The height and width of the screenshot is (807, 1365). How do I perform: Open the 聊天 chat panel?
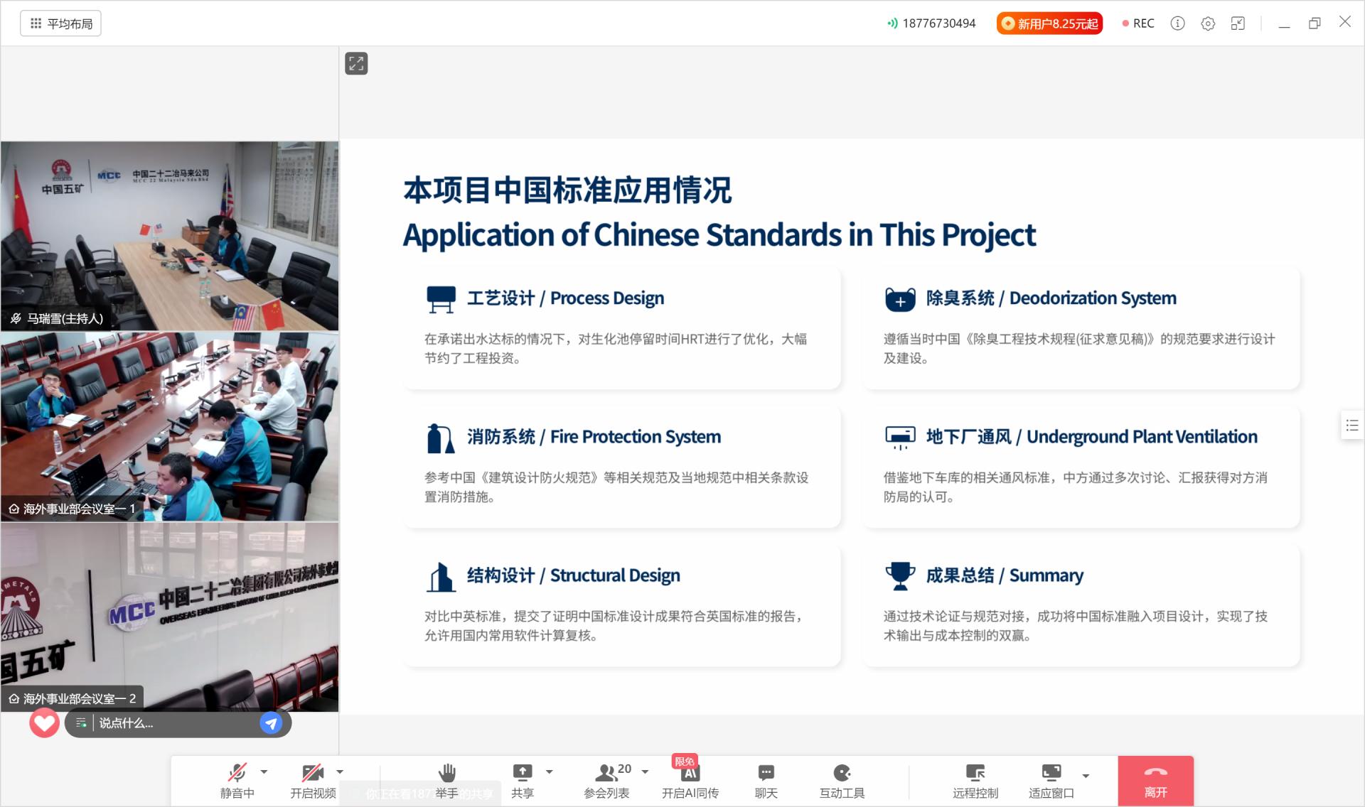coord(766,779)
